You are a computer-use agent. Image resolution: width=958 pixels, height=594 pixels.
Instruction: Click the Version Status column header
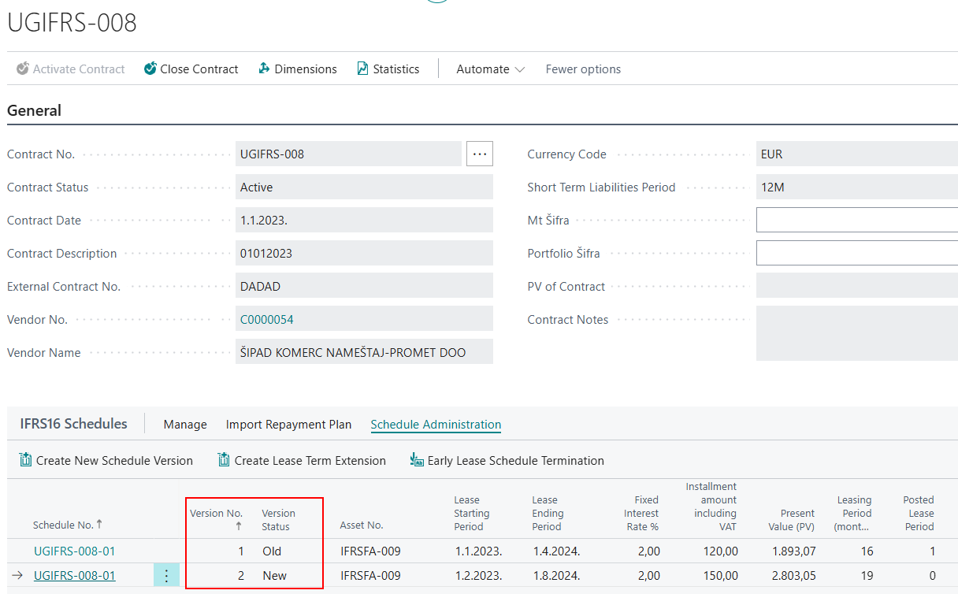point(279,519)
